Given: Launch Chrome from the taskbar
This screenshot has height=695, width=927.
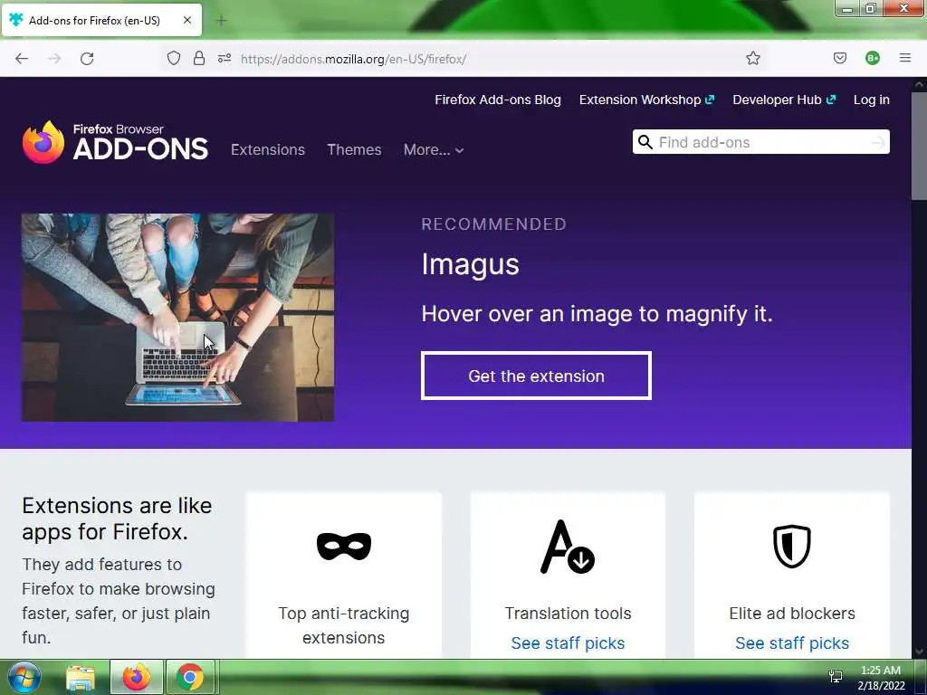Looking at the screenshot, I should [x=190, y=677].
